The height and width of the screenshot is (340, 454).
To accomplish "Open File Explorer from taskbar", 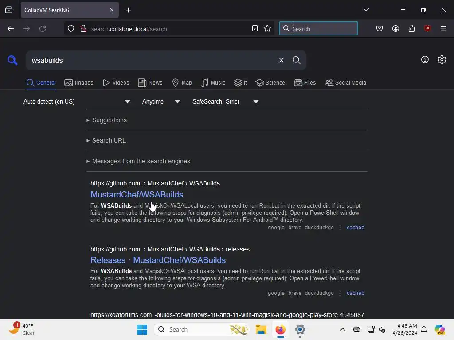I will 261,329.
